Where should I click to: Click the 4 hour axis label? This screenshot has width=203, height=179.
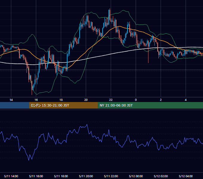pyautogui.click(x=186, y=100)
